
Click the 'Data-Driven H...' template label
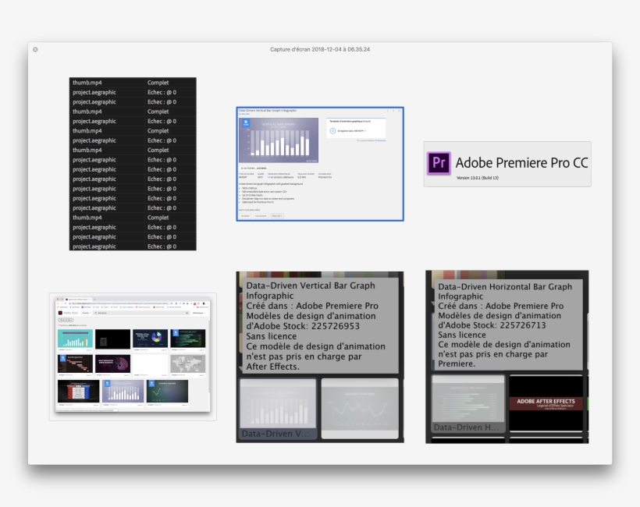(466, 427)
